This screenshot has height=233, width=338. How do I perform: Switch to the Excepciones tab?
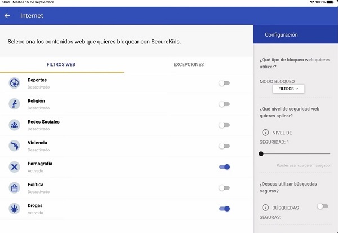click(x=188, y=65)
